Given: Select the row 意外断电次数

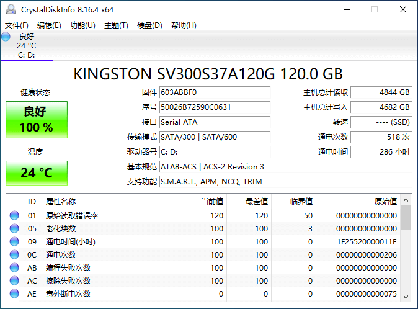Looking at the screenshot, I should coord(203,293).
